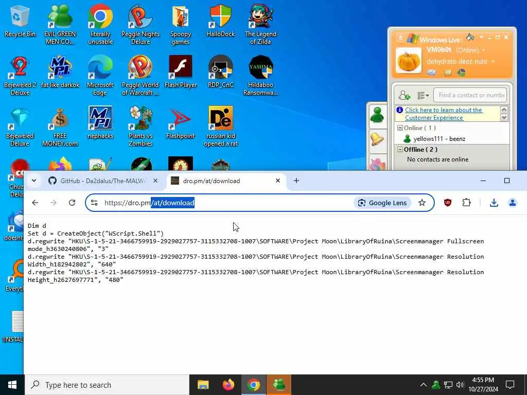Open VM0b0t online status dropdown

[x=484, y=50]
